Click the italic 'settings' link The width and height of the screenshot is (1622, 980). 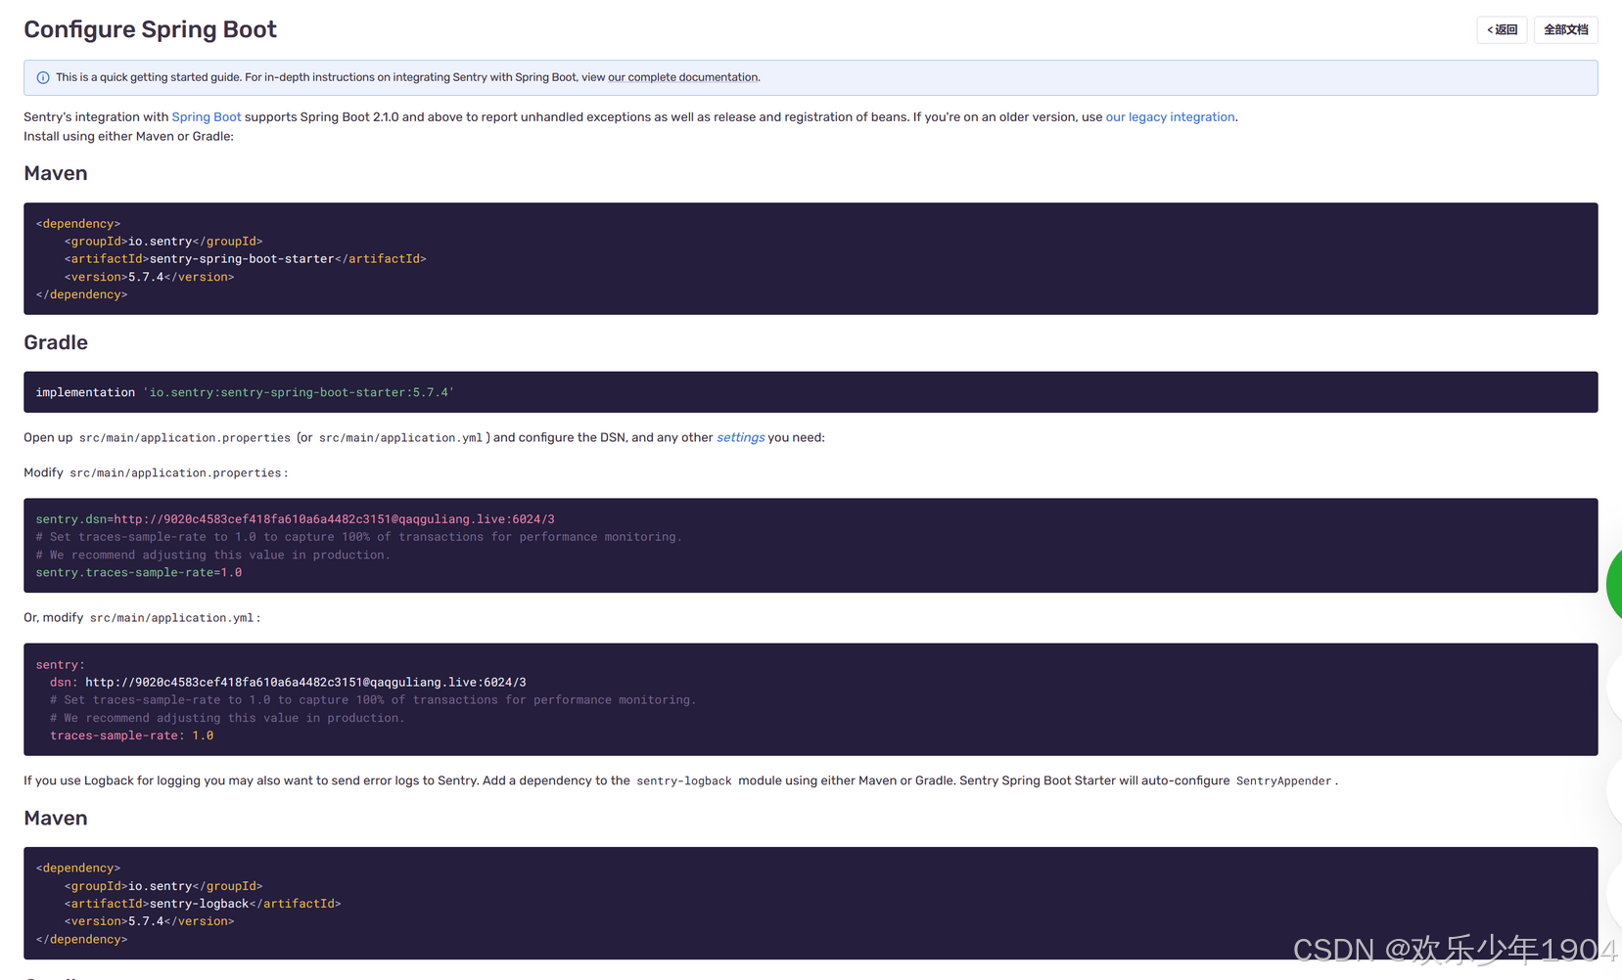(740, 438)
